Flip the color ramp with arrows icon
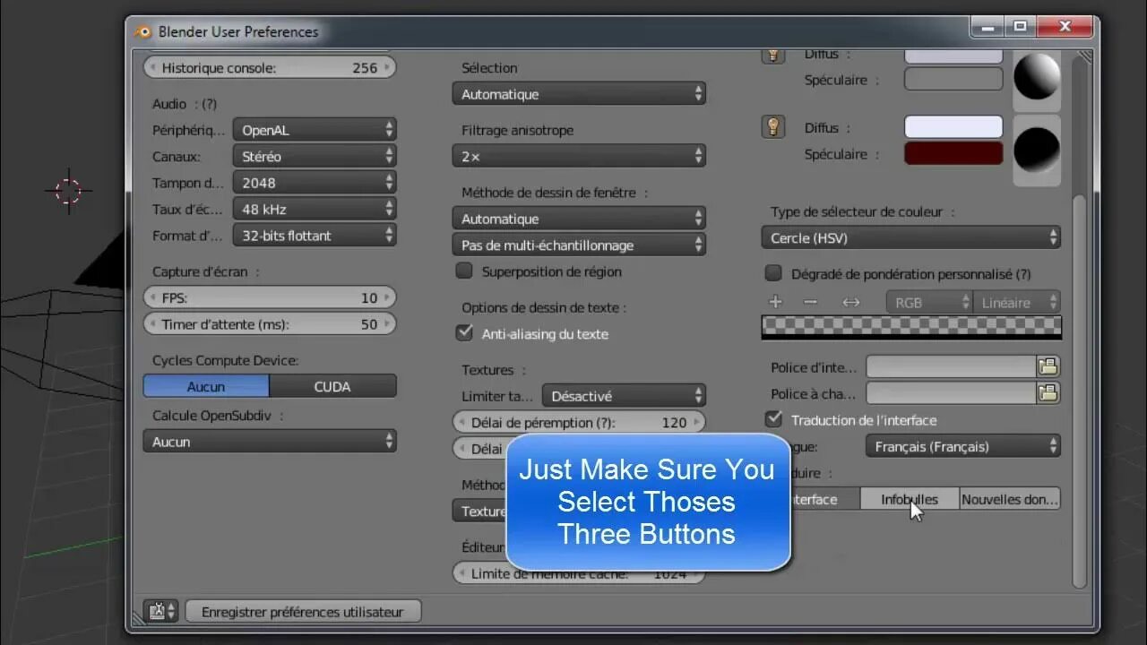1147x645 pixels. [851, 302]
